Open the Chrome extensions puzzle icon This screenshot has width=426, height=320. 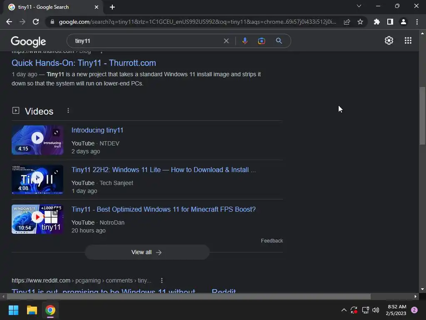click(x=377, y=22)
